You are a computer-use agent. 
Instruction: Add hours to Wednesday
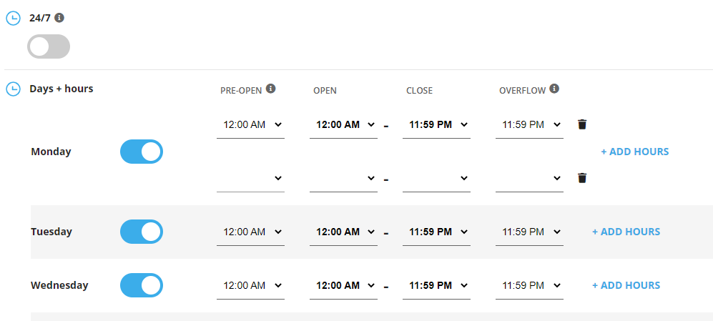tap(626, 285)
